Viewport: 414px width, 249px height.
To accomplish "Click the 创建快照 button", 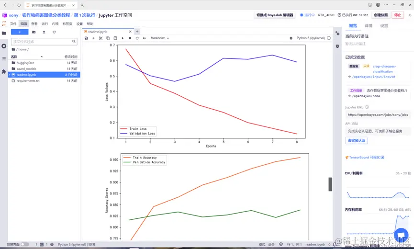I will tap(380, 15).
